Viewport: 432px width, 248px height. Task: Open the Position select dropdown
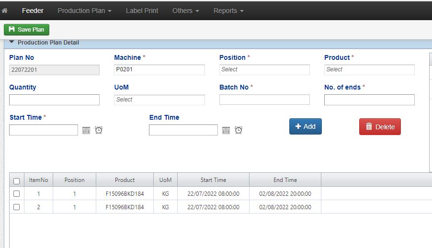[264, 70]
